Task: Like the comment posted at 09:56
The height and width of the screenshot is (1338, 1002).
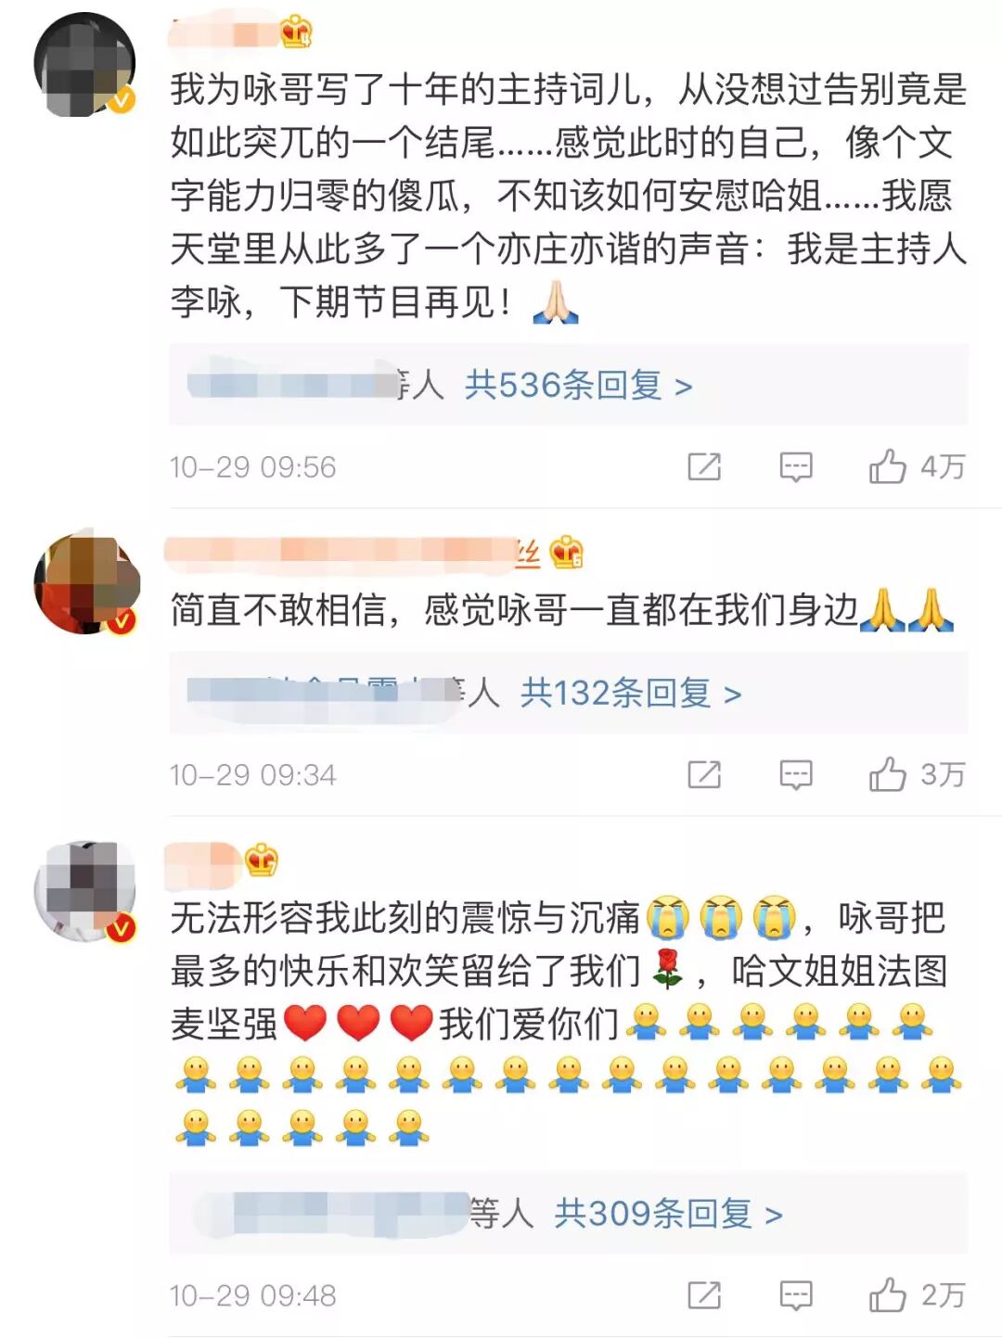Action: point(887,466)
